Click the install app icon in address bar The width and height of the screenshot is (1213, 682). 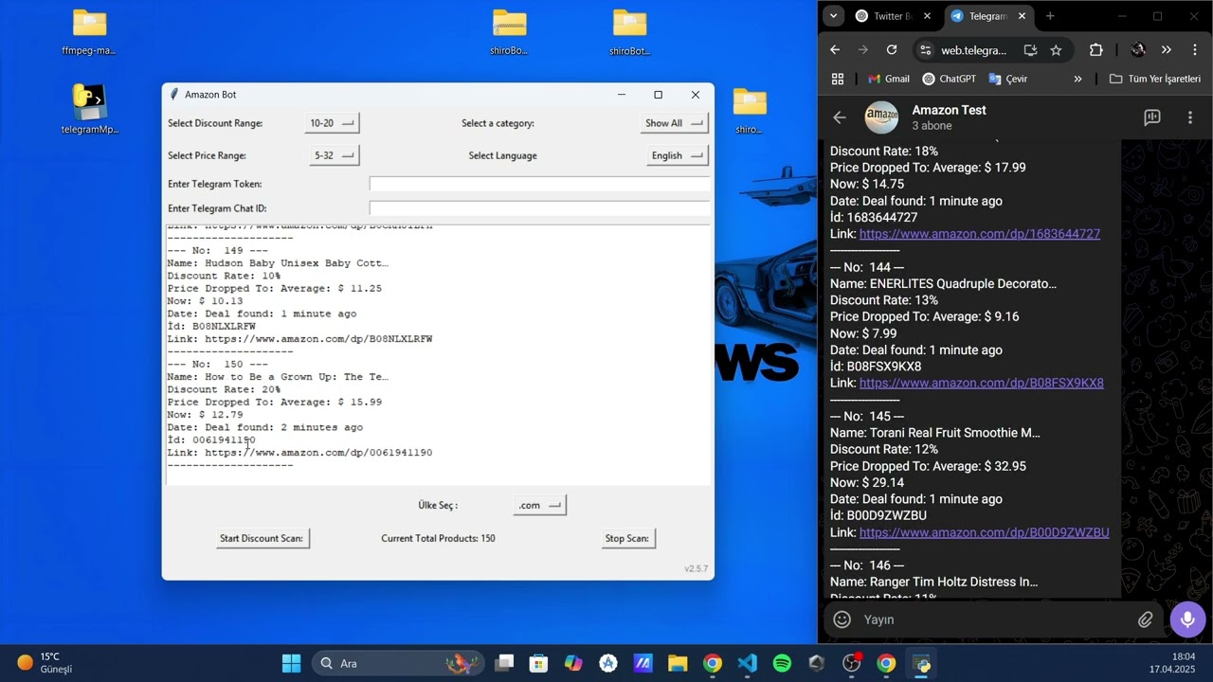(x=1030, y=50)
